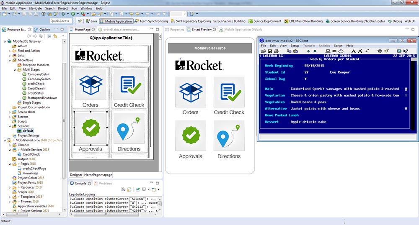Open Resource Explorer view menu arrow

[63, 36]
